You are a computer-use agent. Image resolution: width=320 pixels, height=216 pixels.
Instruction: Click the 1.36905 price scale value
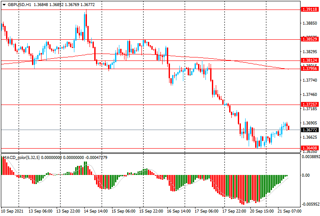point(310,123)
